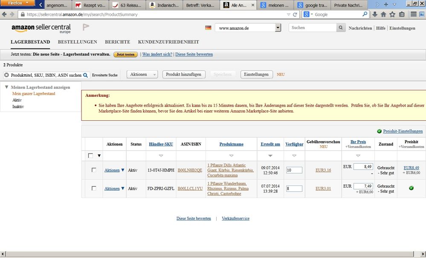Go to Firefox home page icon

pyautogui.click(x=383, y=14)
